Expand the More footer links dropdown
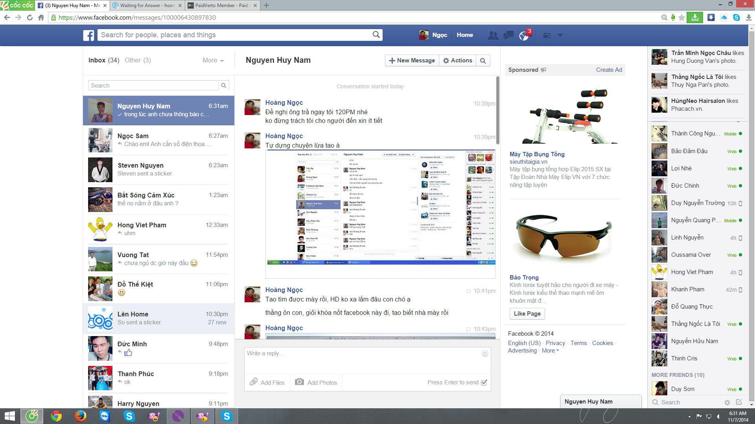Viewport: 755px width, 424px height. point(550,351)
